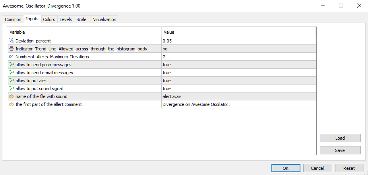Viewport: 368px width, 175px height.
Task: Click the string icon beside the allert comment row
Action: tap(11, 104)
